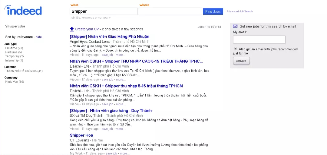Click the envelope icon in email alert box
Screen dimensions: 327x155
[235, 26]
